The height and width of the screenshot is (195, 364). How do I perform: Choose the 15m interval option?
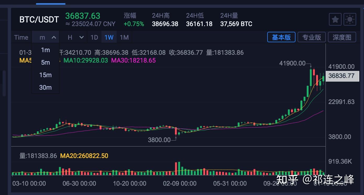[45, 75]
